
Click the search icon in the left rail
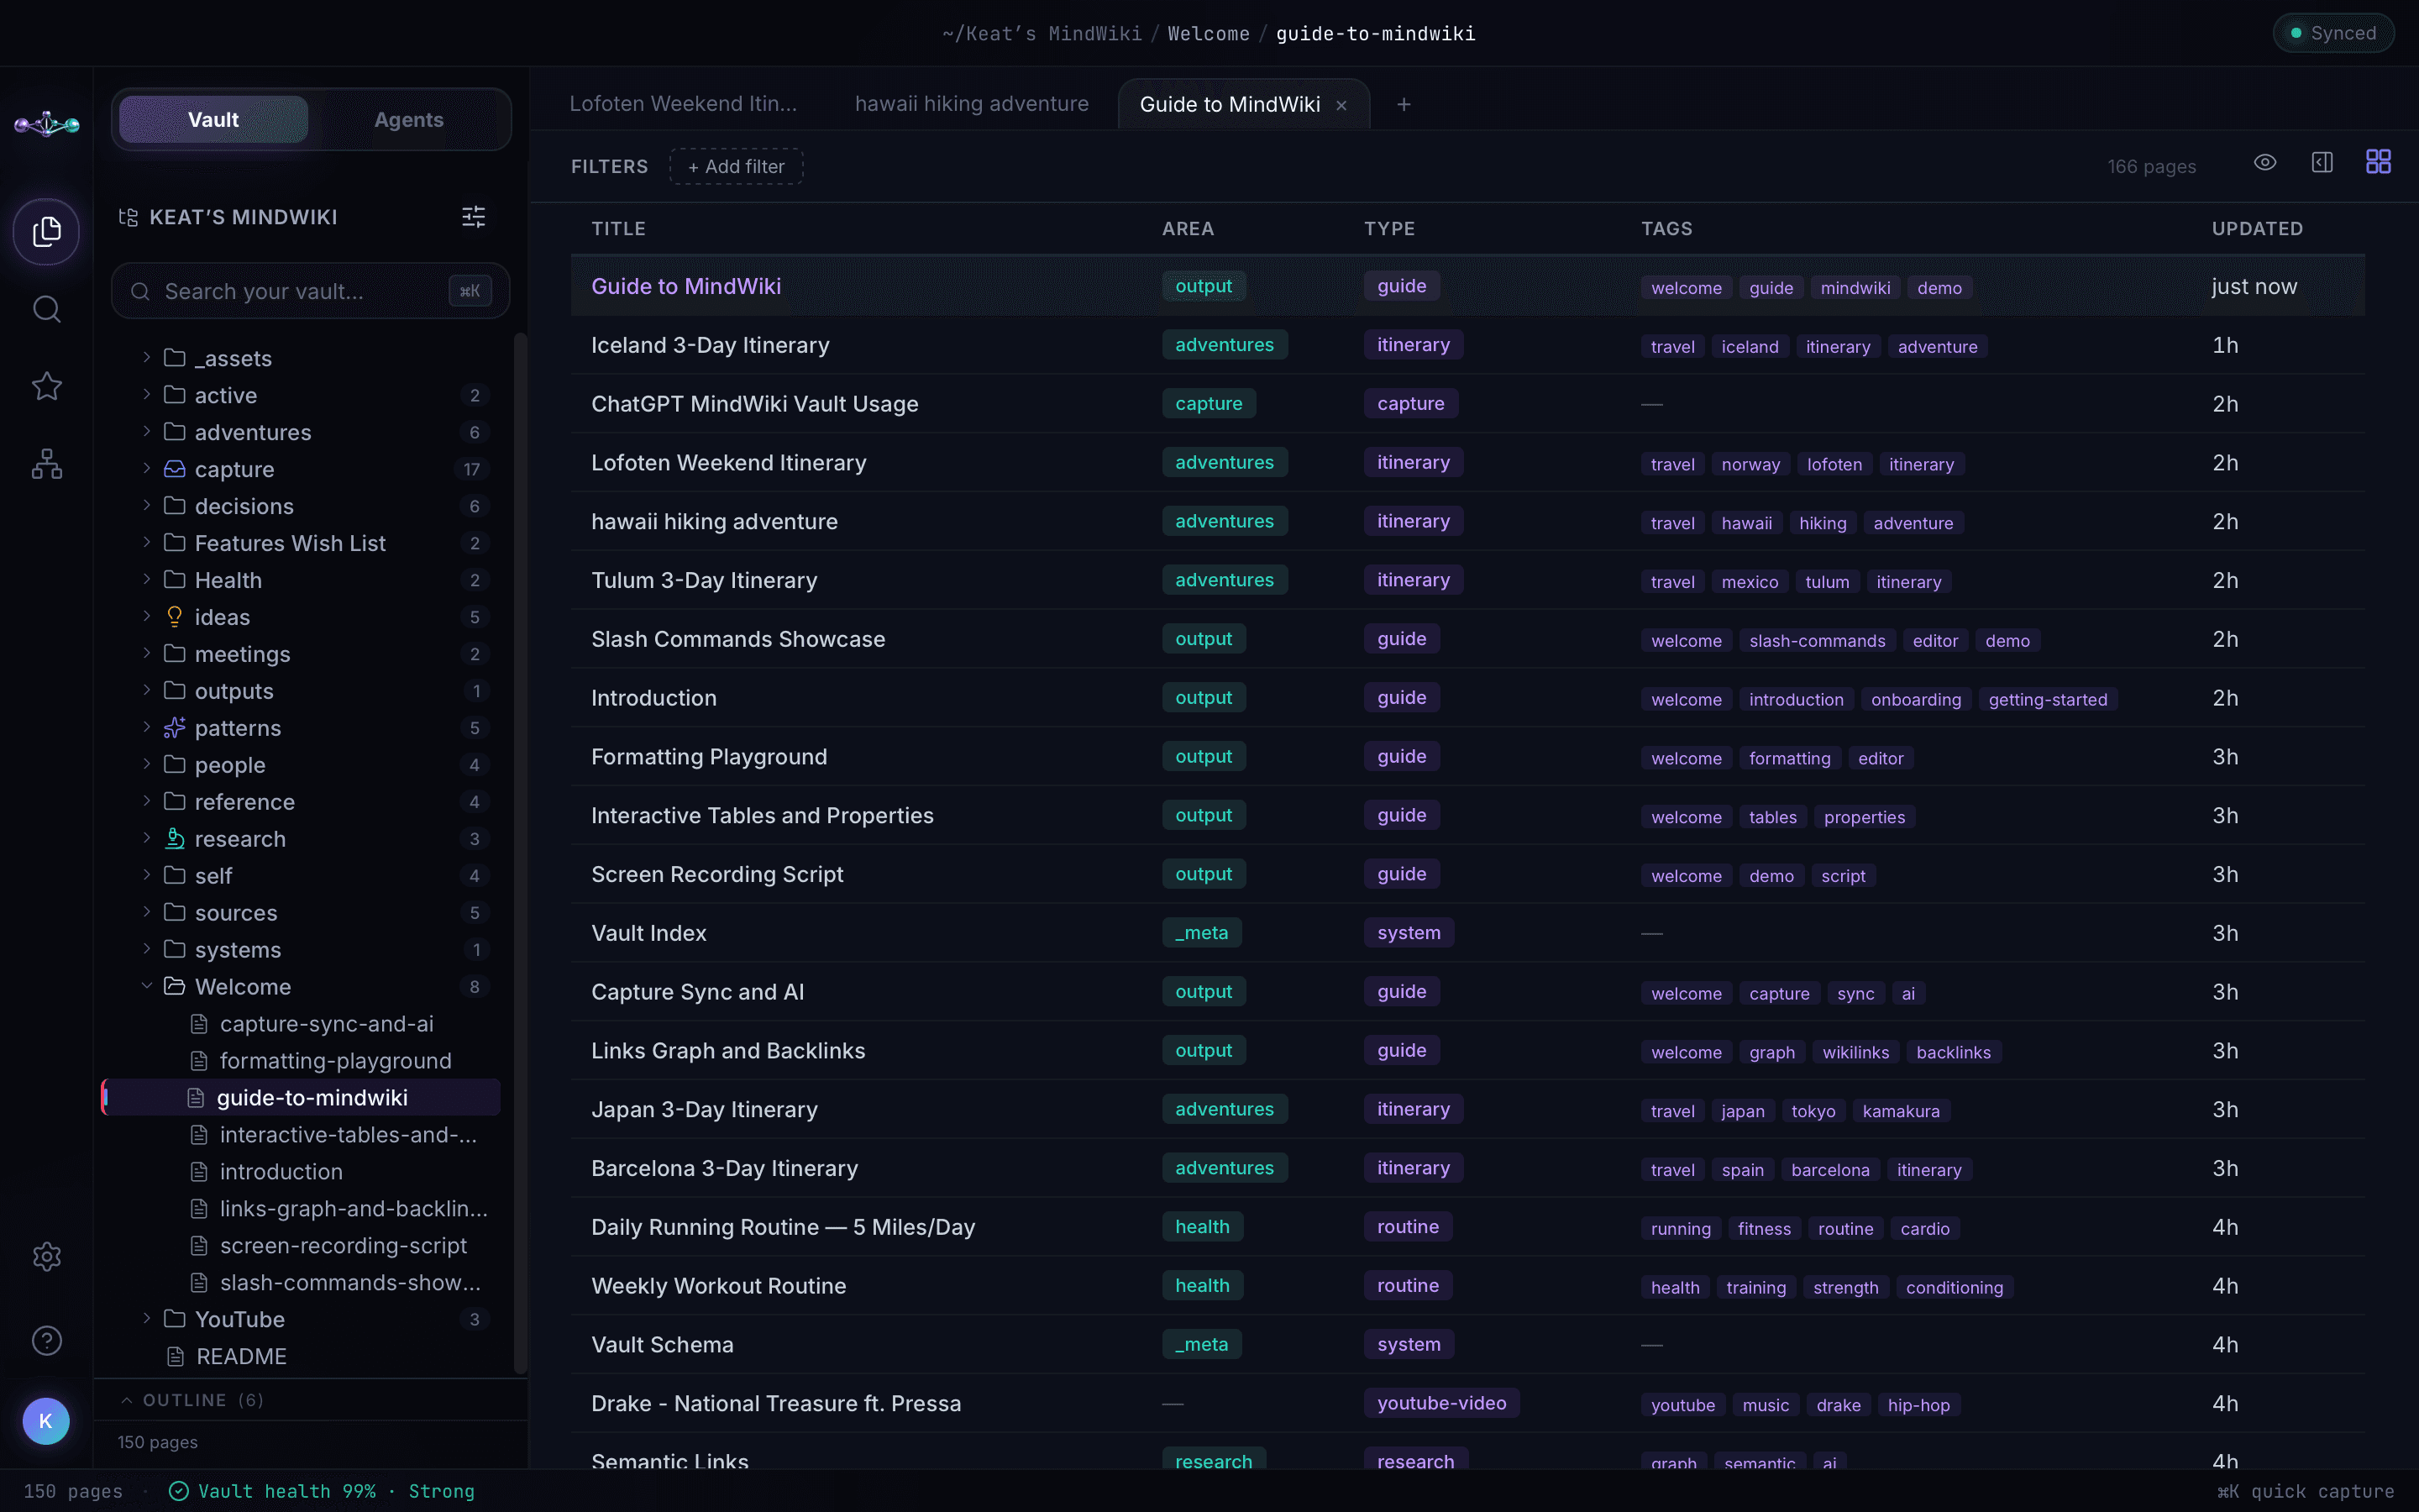coord(46,309)
